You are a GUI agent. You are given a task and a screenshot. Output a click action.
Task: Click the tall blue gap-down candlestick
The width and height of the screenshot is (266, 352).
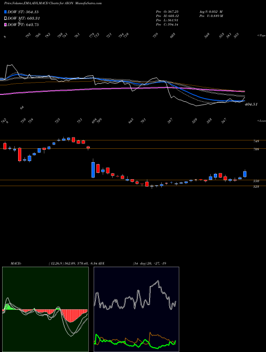pos(93,170)
